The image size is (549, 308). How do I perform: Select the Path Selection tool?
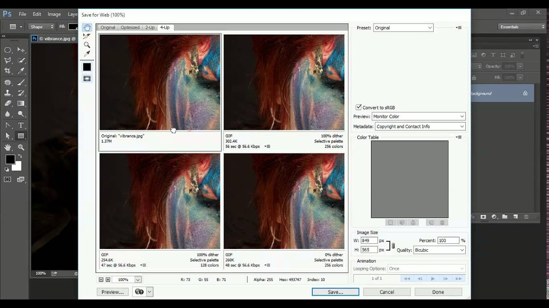[x=8, y=136]
